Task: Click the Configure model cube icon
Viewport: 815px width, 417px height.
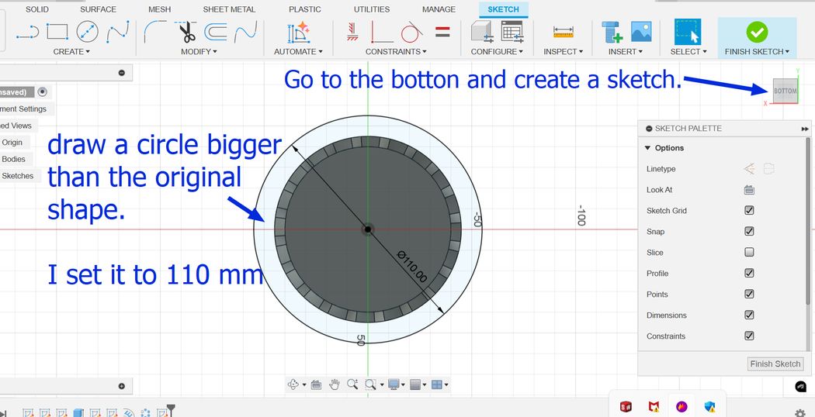Action: pos(482,31)
